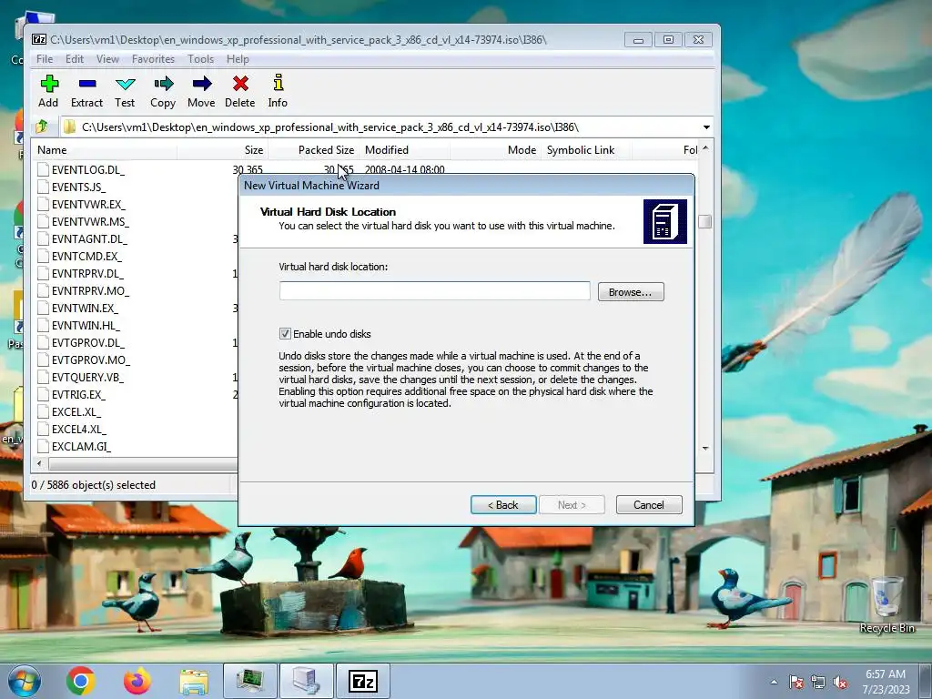Open the Recycle Bin on desktop

(x=886, y=604)
